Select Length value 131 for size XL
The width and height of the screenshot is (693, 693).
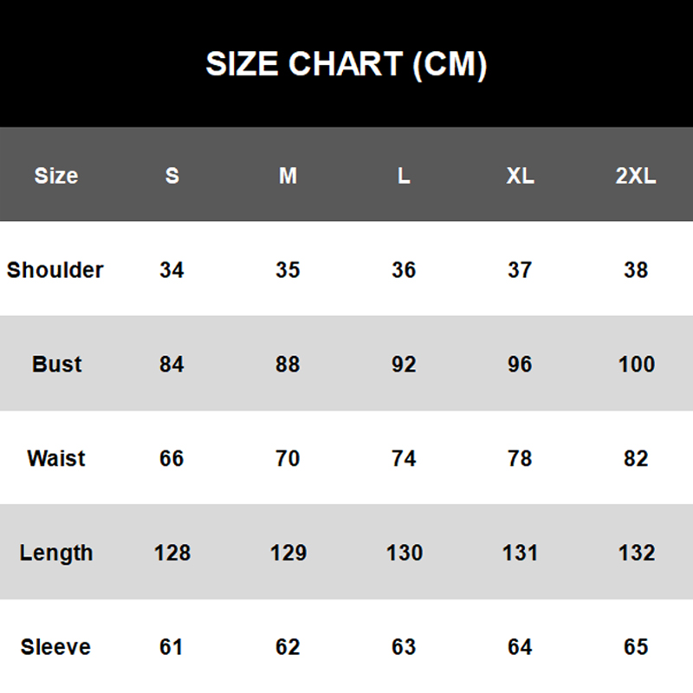(x=520, y=553)
